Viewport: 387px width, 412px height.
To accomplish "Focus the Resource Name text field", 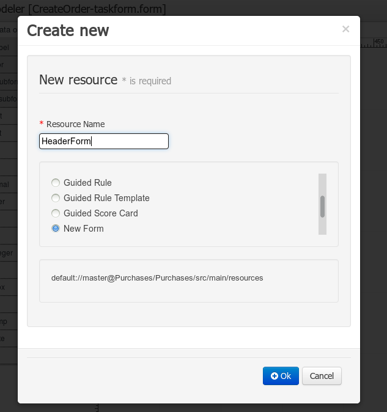I will pos(104,141).
